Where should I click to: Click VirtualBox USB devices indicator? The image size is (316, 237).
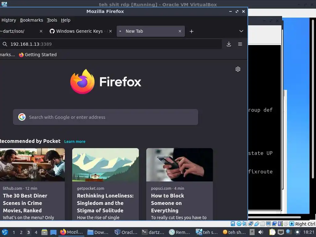click(x=256, y=224)
